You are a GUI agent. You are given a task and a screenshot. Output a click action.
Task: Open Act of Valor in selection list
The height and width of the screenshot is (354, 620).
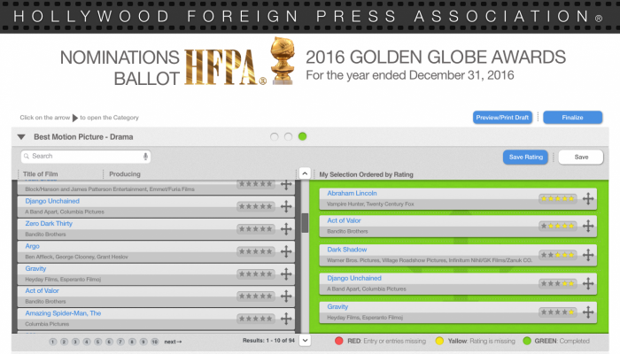click(344, 220)
